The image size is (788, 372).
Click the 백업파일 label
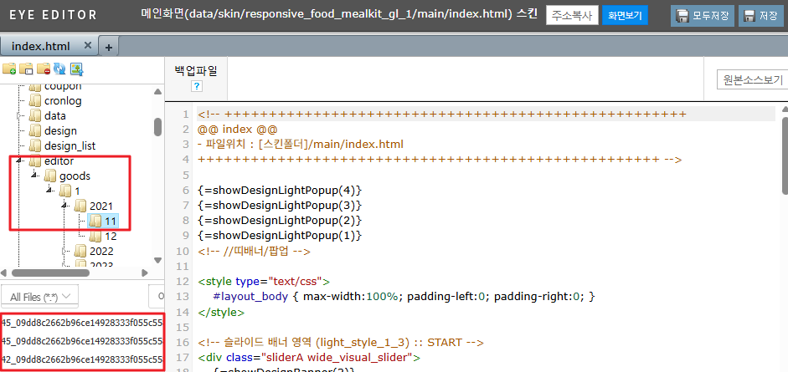pyautogui.click(x=196, y=71)
